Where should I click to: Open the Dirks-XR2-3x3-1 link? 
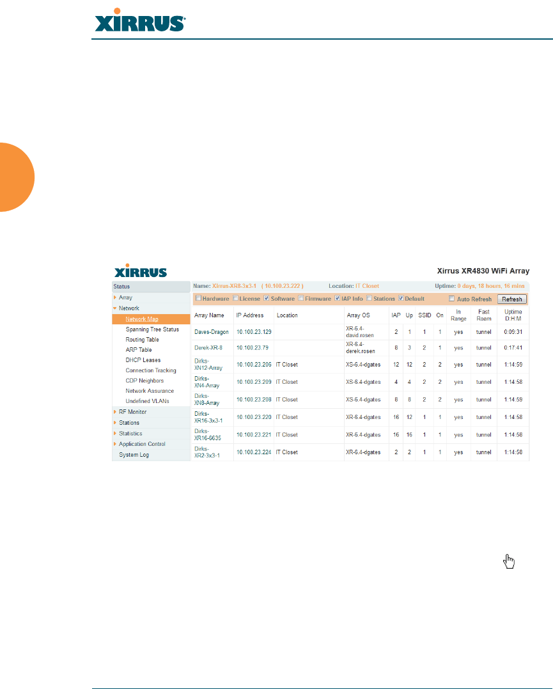[207, 452]
